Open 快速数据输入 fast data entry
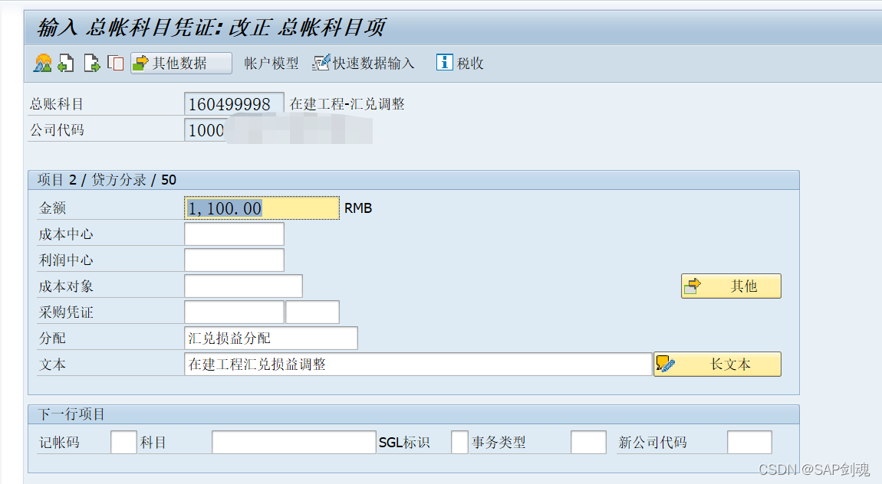Image resolution: width=882 pixels, height=484 pixels. 364,64
